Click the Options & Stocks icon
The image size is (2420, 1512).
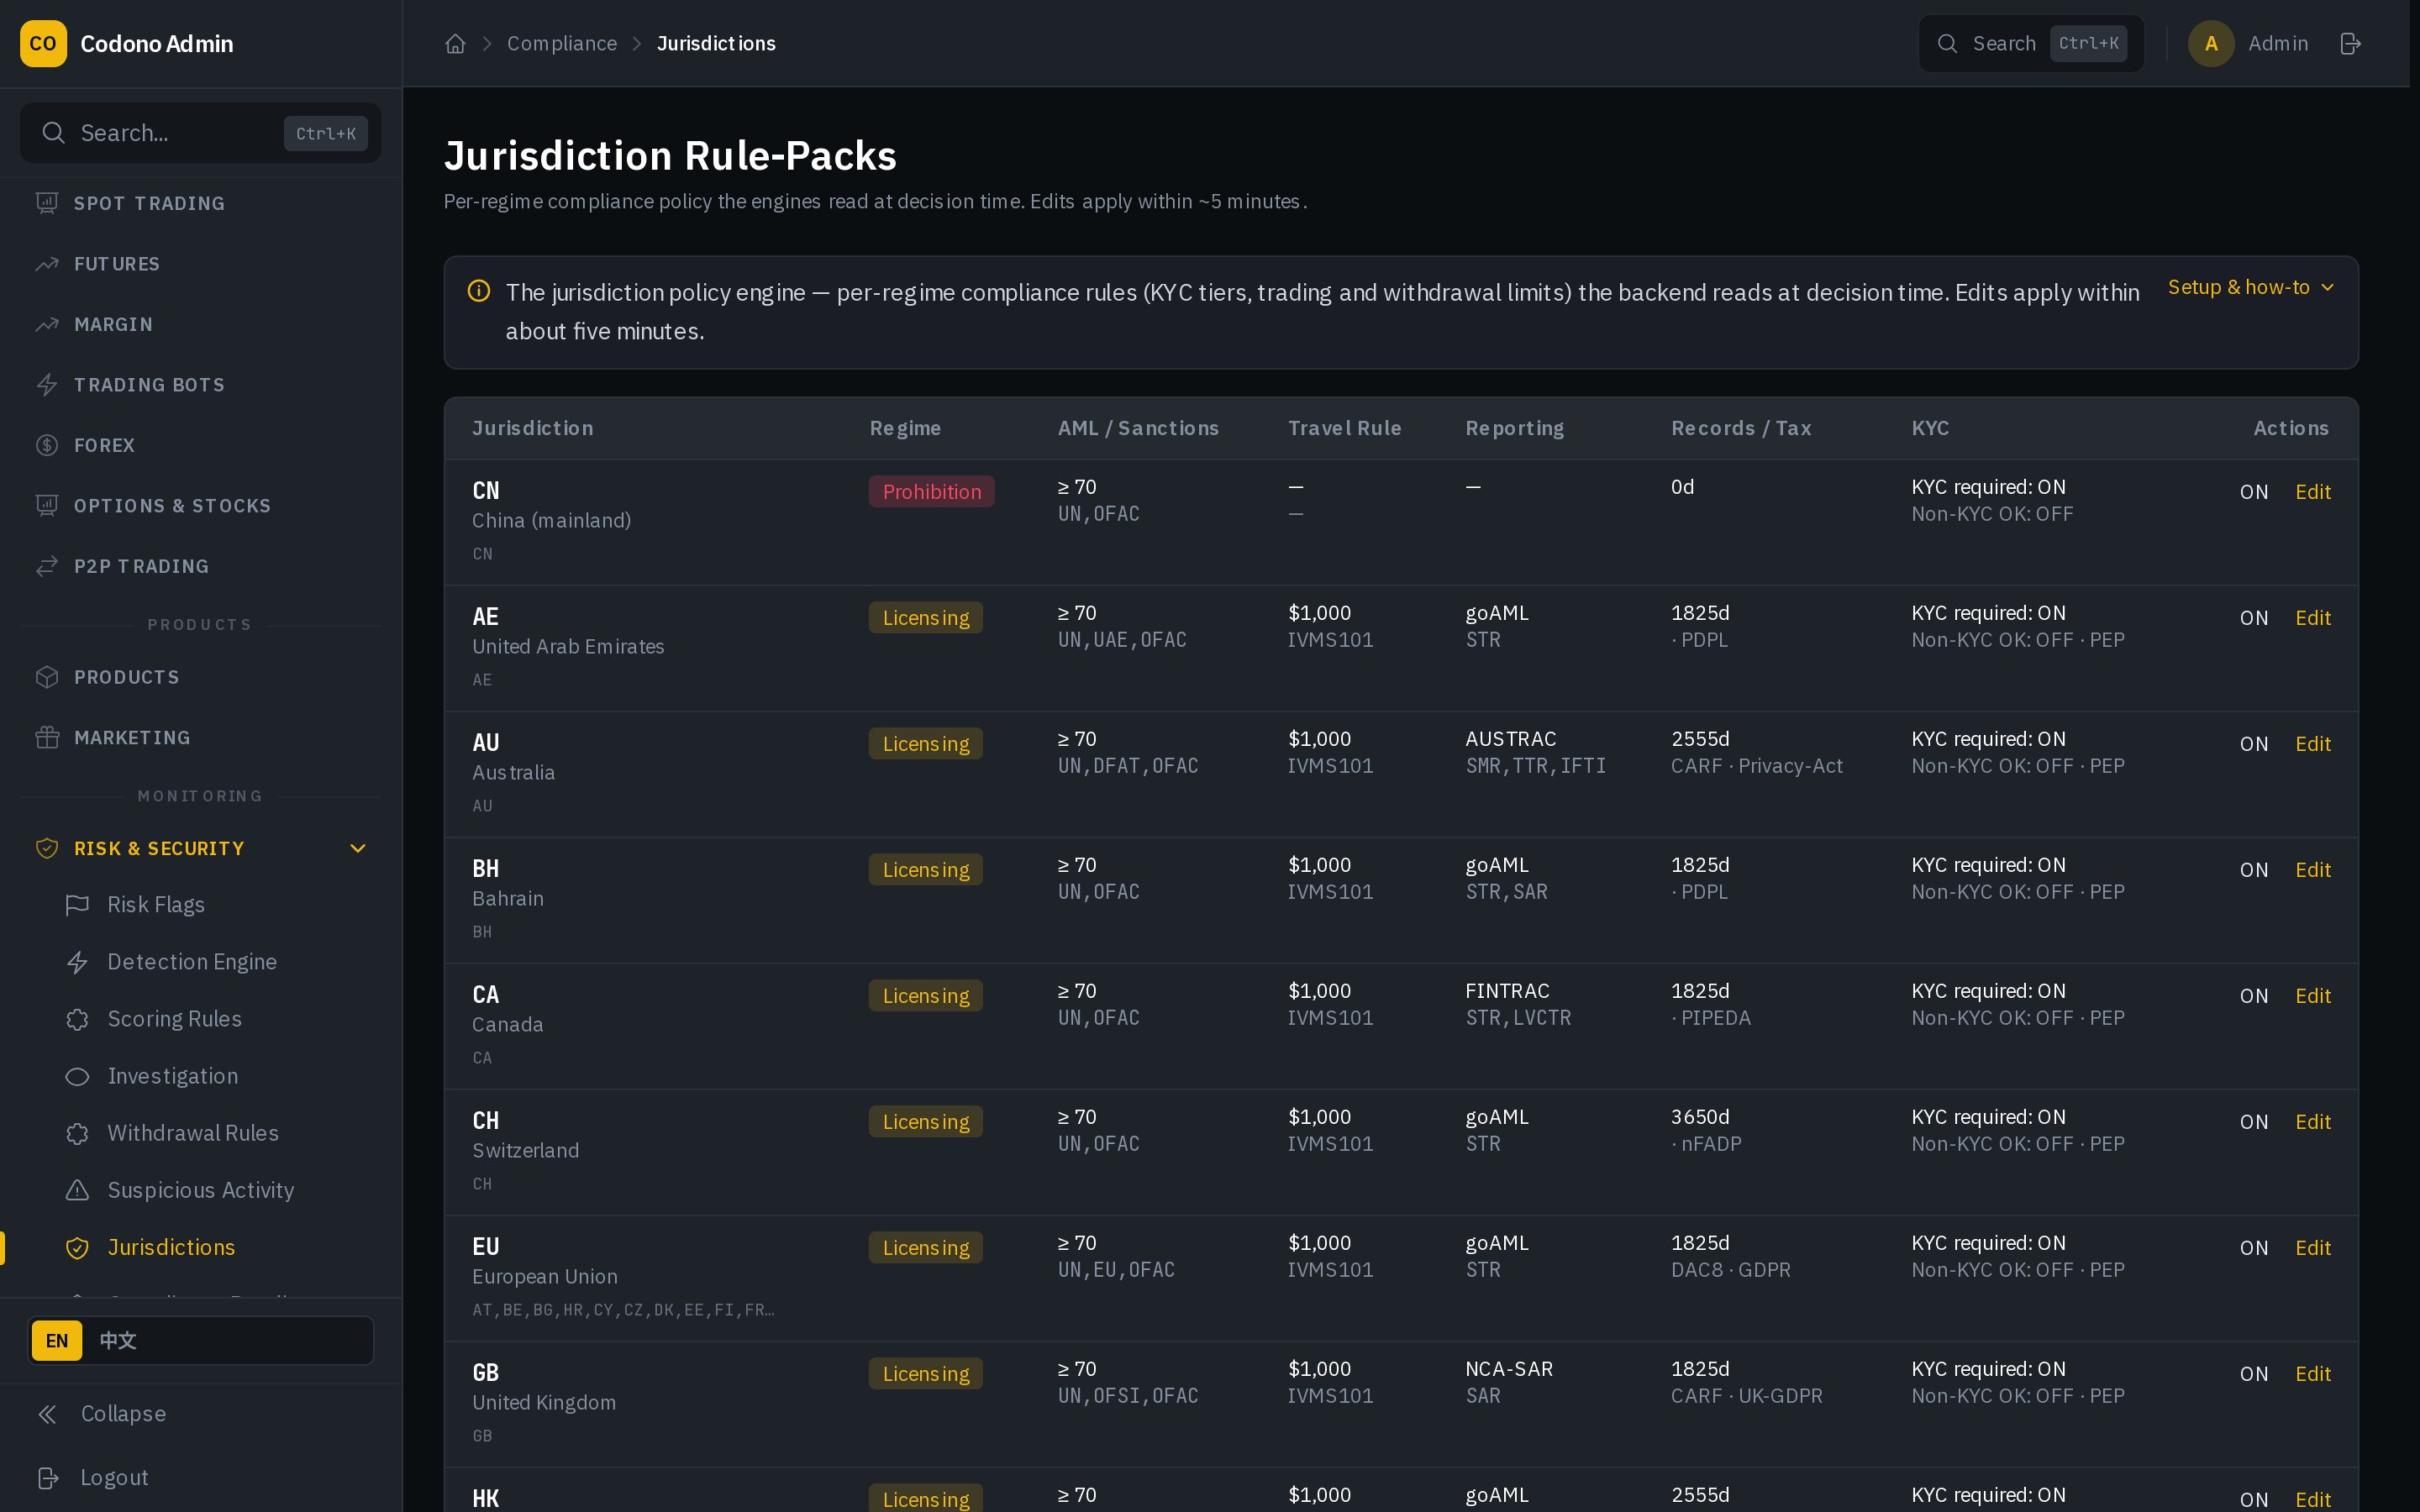point(47,506)
